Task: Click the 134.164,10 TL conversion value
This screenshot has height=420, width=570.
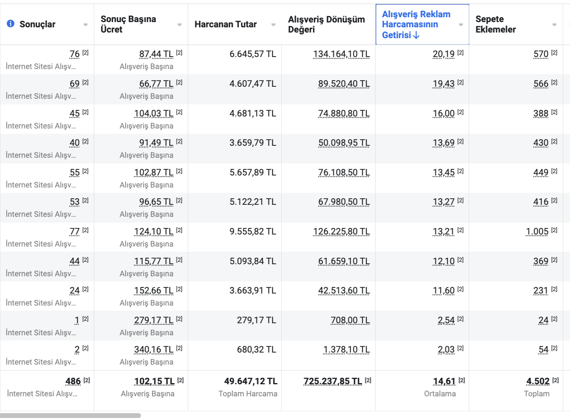Action: [341, 54]
